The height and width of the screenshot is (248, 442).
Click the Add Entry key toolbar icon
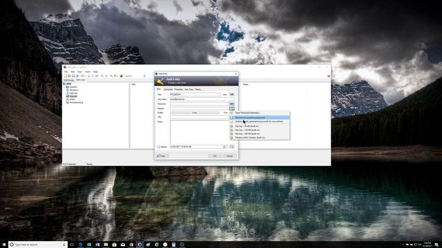point(82,76)
